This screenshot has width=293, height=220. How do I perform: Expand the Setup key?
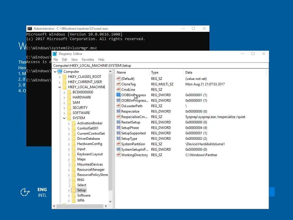point(69,190)
